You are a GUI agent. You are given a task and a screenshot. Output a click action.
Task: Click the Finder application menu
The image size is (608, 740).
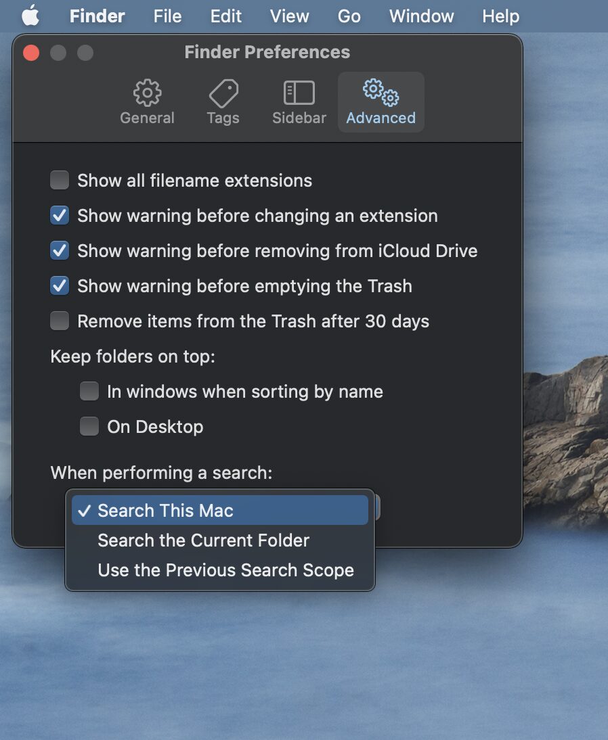97,16
